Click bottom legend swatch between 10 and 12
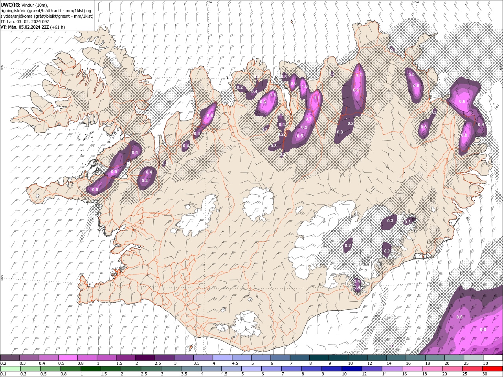The width and height of the screenshot is (503, 377). point(351,369)
